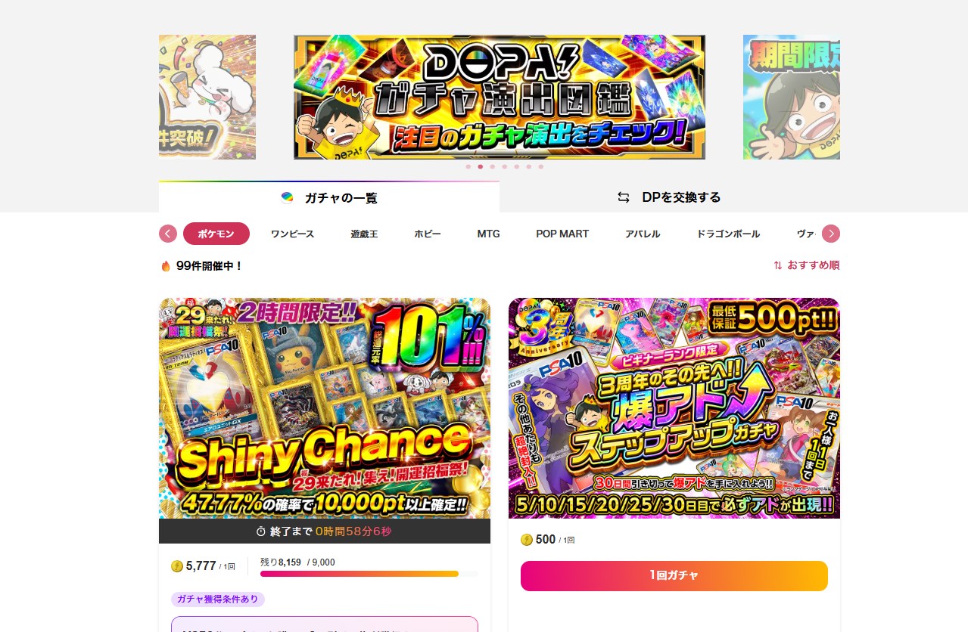Click the 1回ガチャ button
Image resolution: width=968 pixels, height=632 pixels.
[674, 576]
